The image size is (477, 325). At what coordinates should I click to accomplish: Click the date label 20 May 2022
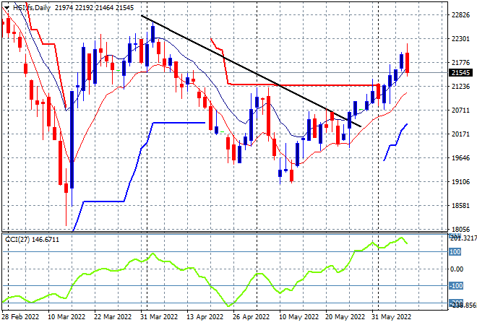coord(345,317)
